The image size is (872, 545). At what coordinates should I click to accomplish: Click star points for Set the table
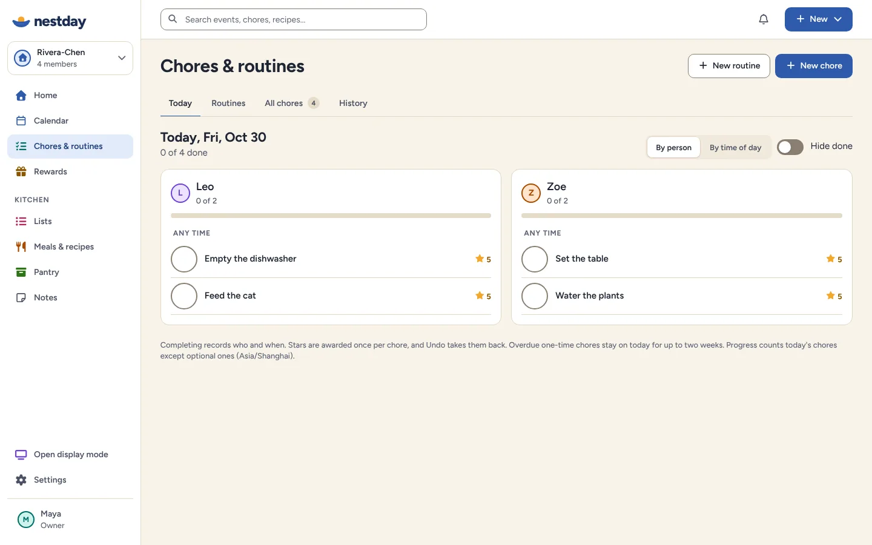[x=834, y=259]
